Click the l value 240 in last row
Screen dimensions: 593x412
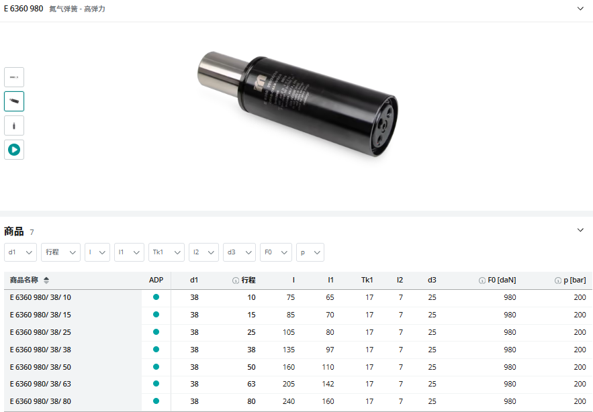coord(289,401)
